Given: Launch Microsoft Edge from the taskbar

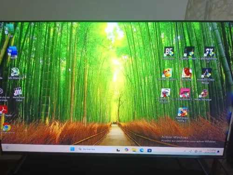Looking at the screenshot, I should coord(142,150).
